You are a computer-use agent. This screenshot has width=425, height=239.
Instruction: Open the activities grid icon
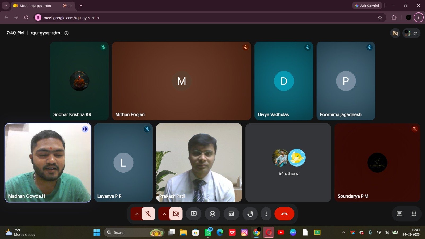414,214
